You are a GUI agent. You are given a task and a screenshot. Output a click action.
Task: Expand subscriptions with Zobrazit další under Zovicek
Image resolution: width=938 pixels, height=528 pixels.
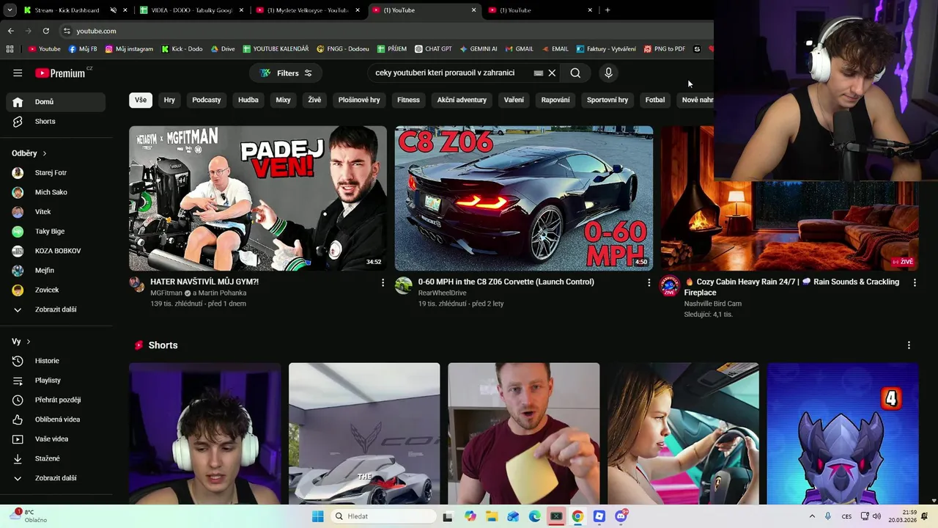pos(56,309)
